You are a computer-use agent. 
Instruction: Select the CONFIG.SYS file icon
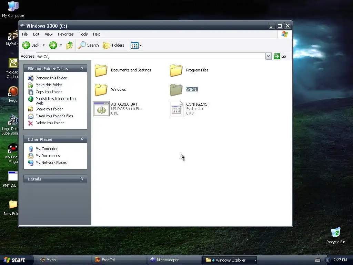176,109
